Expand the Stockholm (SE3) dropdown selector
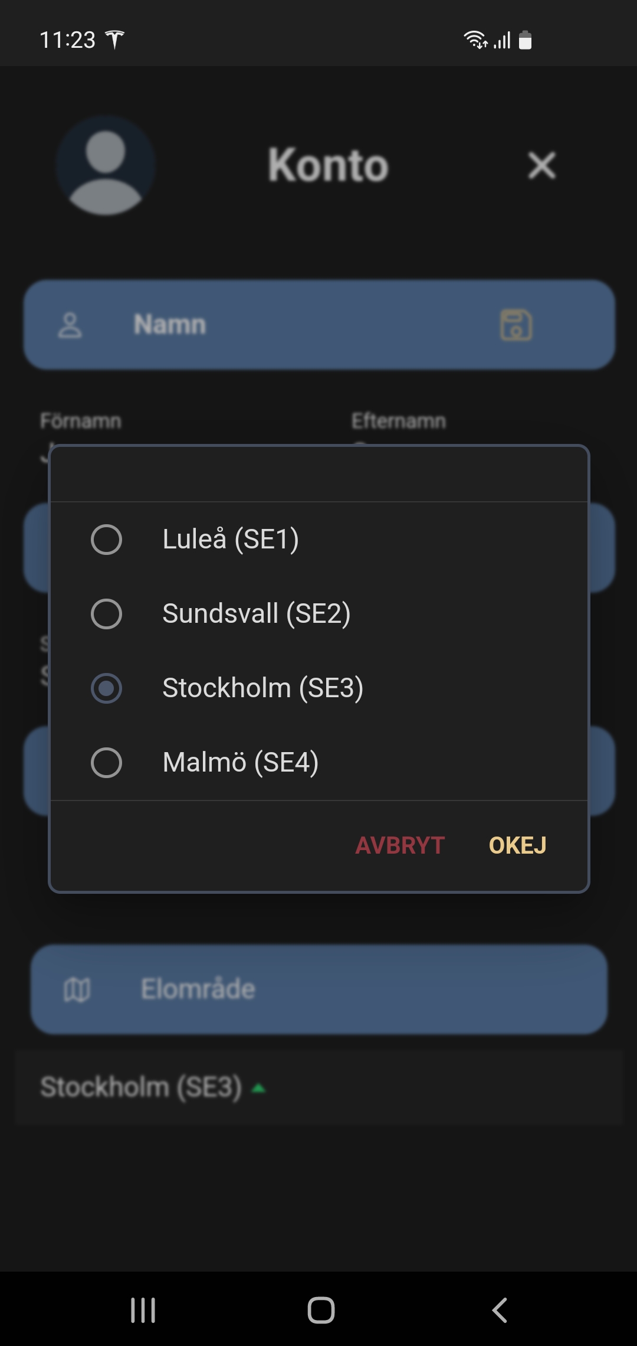The width and height of the screenshot is (637, 1346). pyautogui.click(x=319, y=1087)
